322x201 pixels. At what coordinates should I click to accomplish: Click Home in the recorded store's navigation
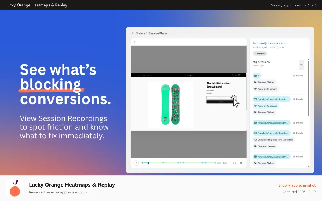coord(138,75)
